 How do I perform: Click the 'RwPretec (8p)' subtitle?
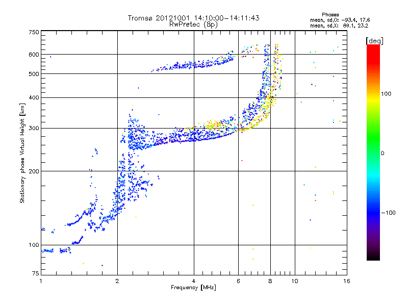[x=193, y=24]
